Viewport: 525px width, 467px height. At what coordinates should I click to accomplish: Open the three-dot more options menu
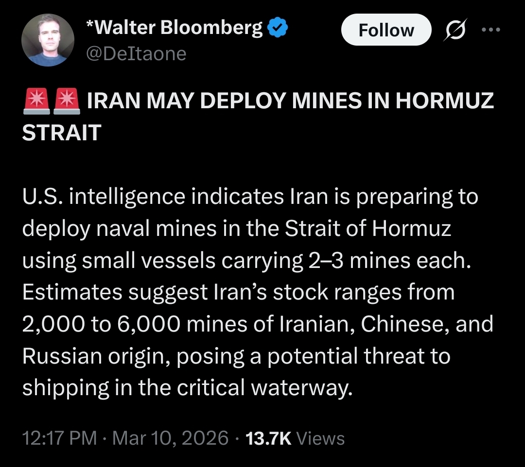[490, 30]
